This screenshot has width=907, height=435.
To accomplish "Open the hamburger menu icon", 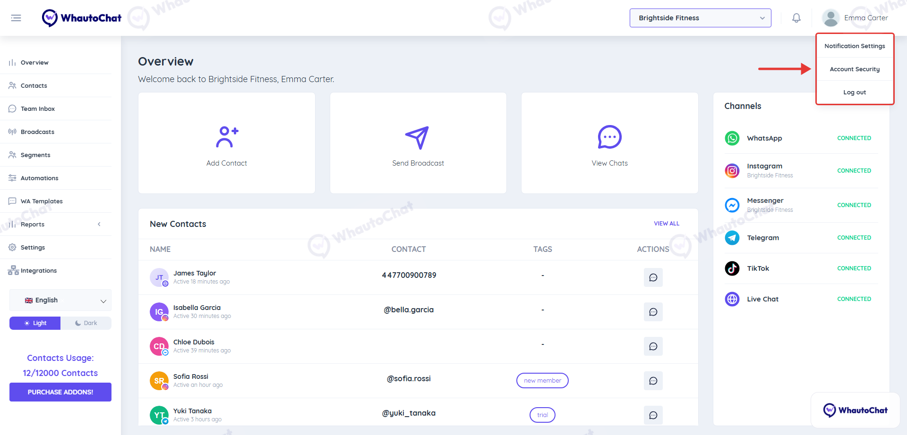I will click(16, 18).
